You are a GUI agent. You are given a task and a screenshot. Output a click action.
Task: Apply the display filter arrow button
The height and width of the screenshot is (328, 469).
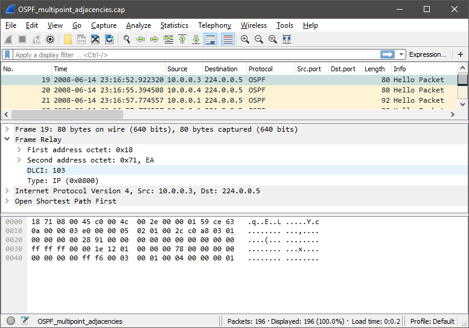pyautogui.click(x=388, y=54)
